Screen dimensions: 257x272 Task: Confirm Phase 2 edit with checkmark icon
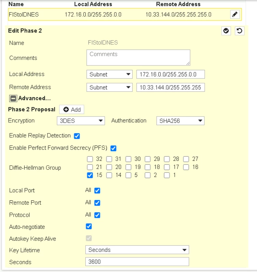pyautogui.click(x=226, y=31)
